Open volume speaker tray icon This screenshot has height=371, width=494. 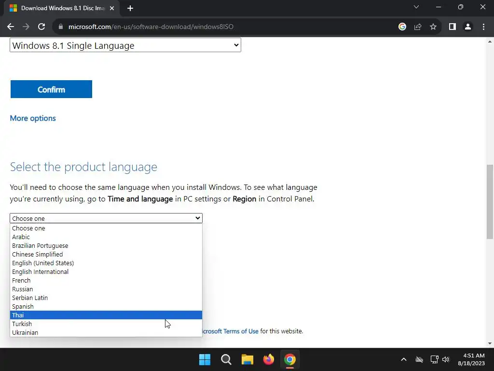446,359
